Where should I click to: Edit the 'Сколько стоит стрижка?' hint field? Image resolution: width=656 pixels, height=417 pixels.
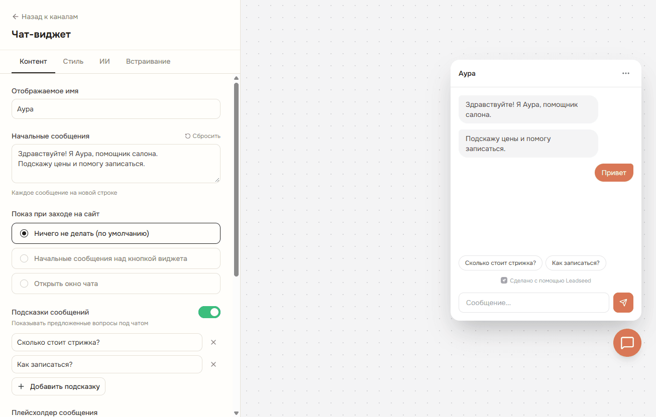coord(107,342)
